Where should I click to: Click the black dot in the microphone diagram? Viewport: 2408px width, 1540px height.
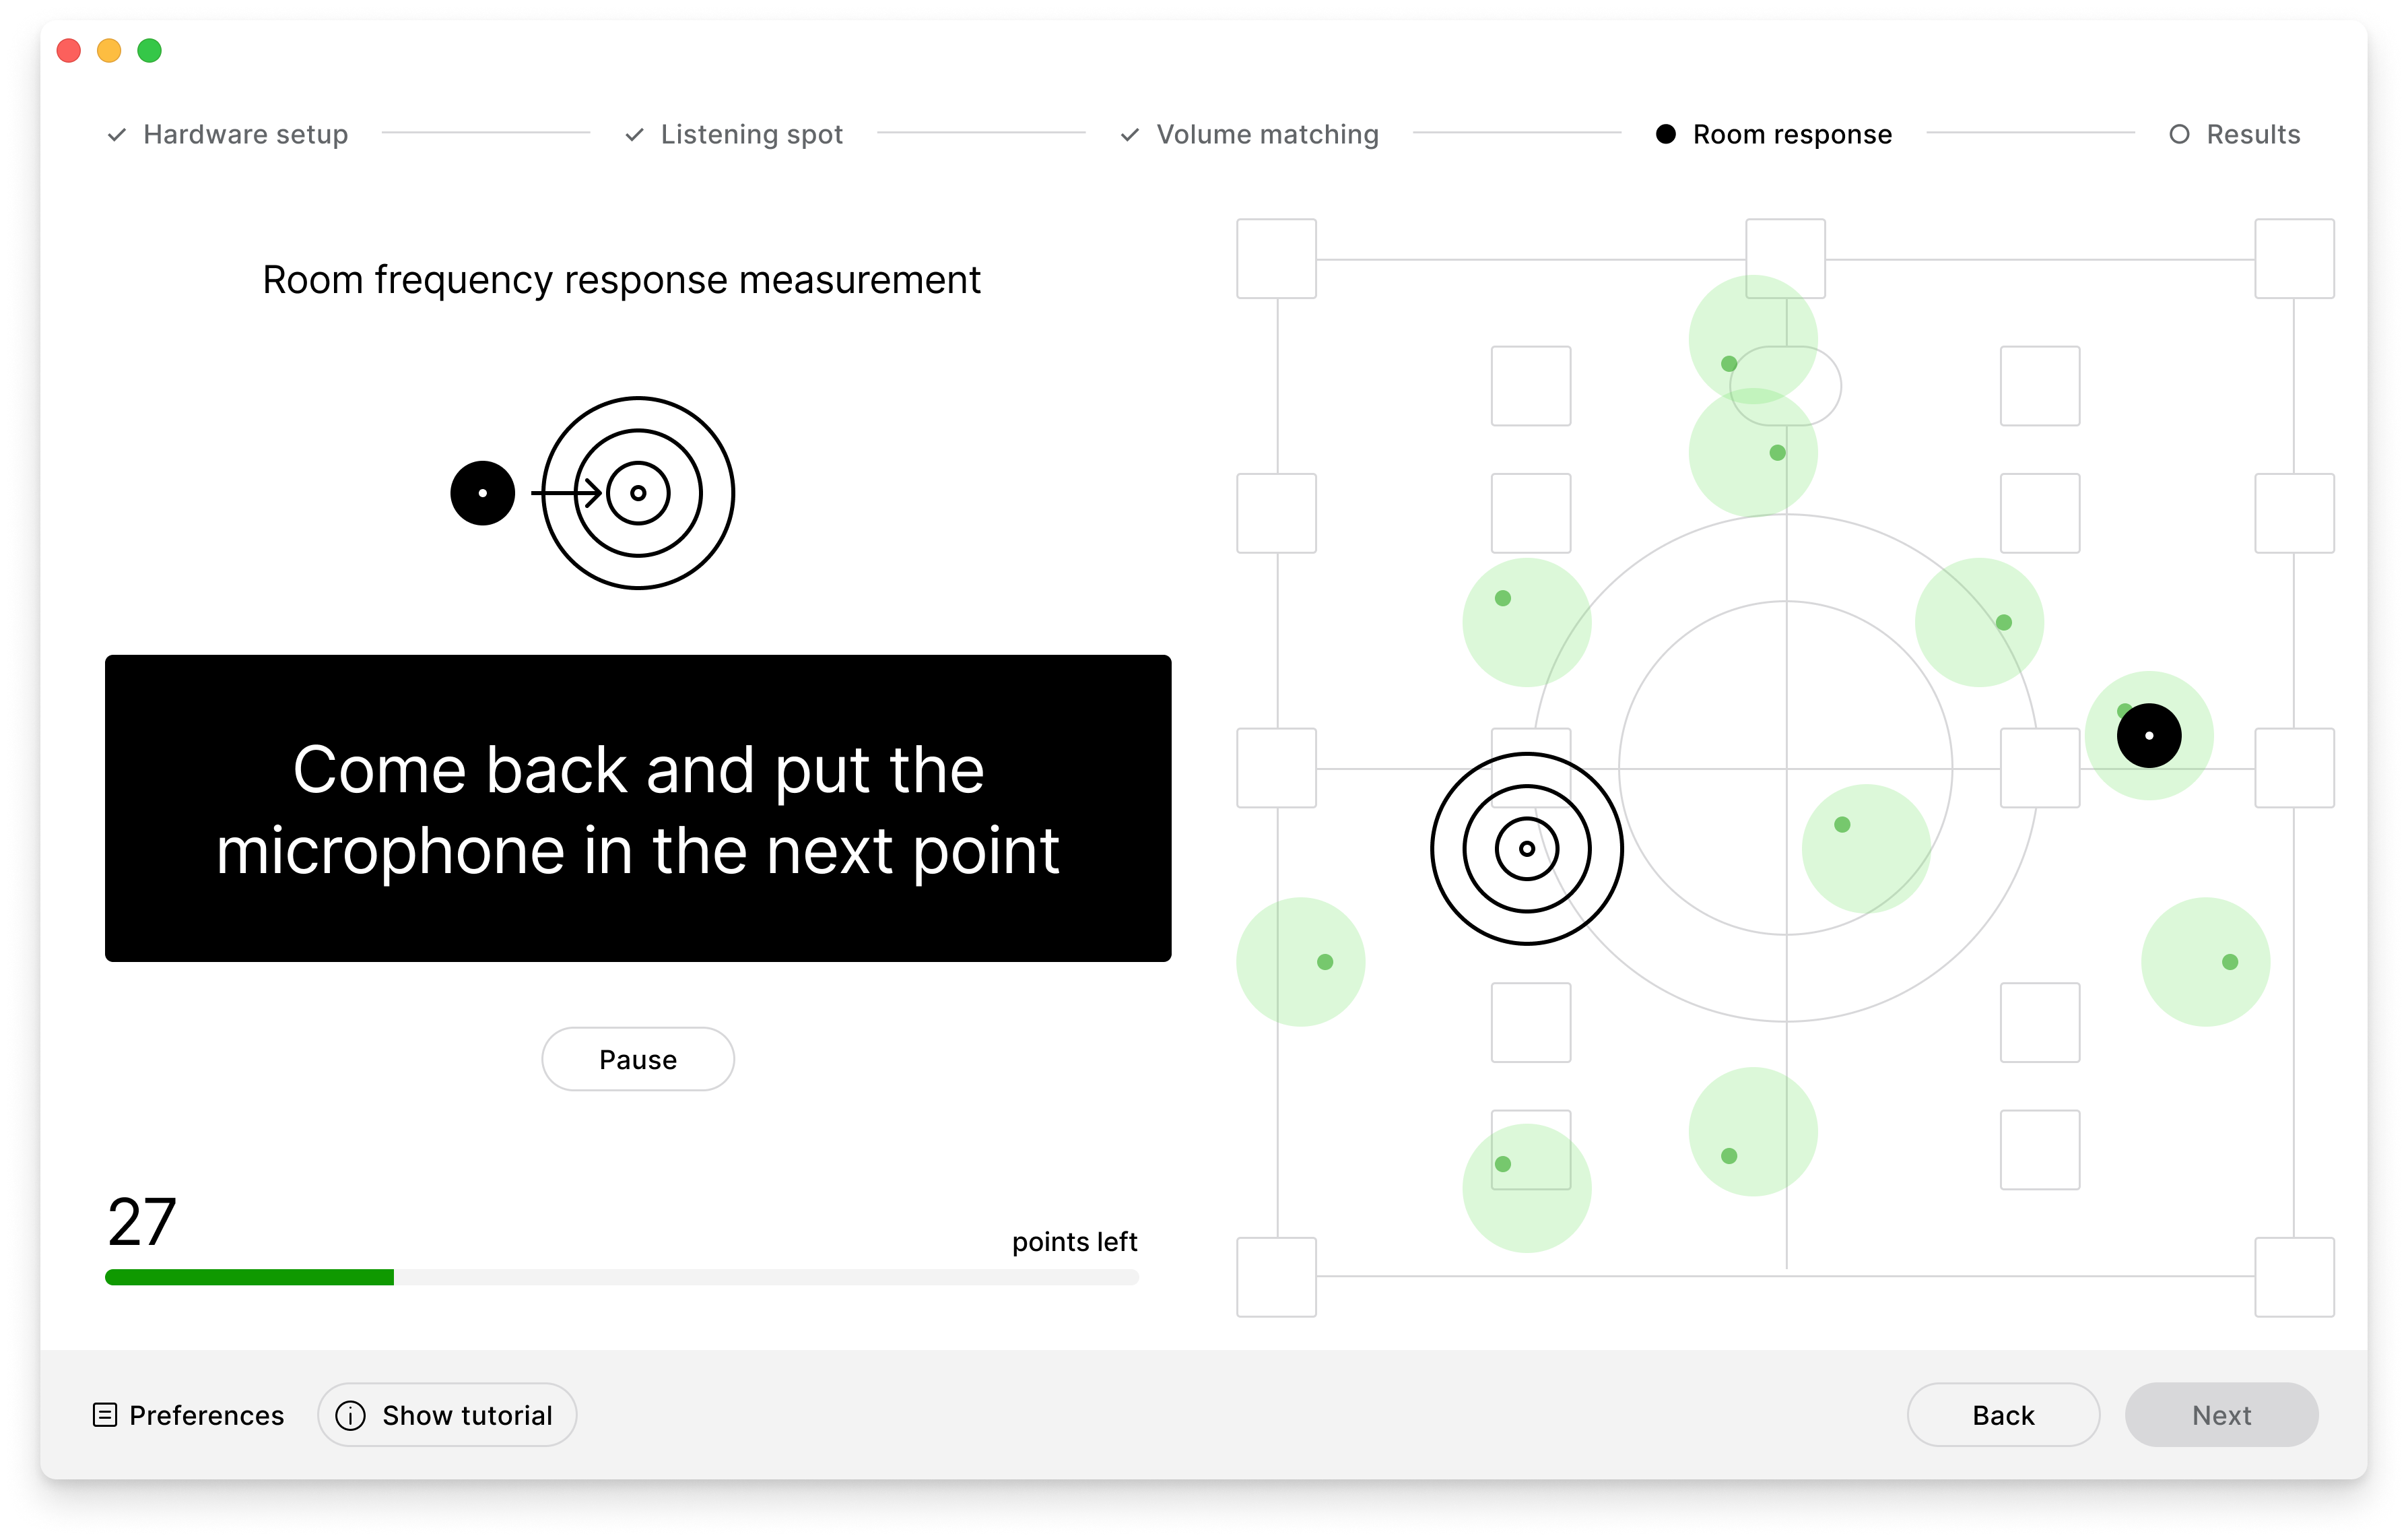tap(483, 492)
